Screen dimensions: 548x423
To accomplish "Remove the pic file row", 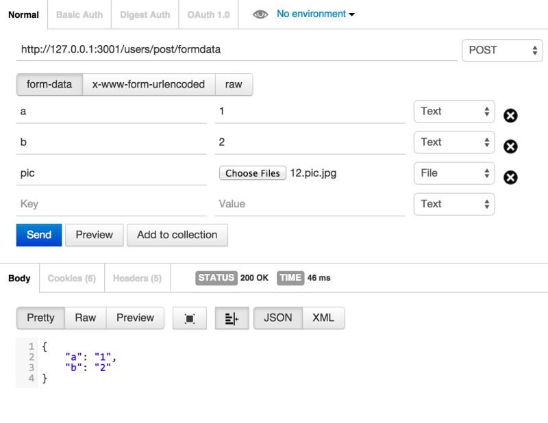I will click(510, 177).
